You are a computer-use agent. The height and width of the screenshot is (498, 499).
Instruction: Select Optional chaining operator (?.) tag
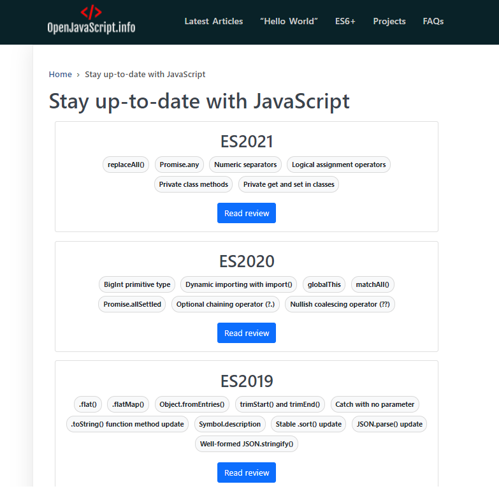pyautogui.click(x=226, y=304)
